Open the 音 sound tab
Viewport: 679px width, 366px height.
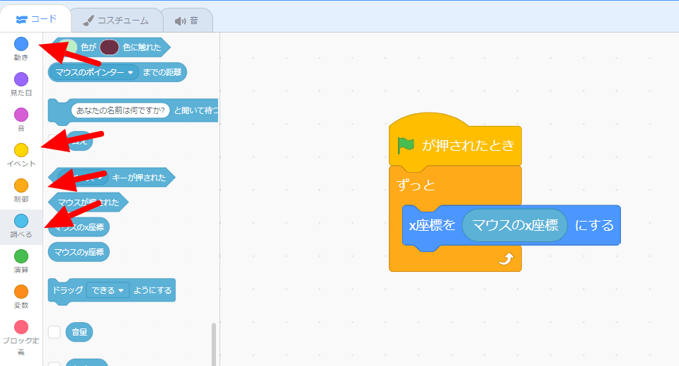point(187,21)
